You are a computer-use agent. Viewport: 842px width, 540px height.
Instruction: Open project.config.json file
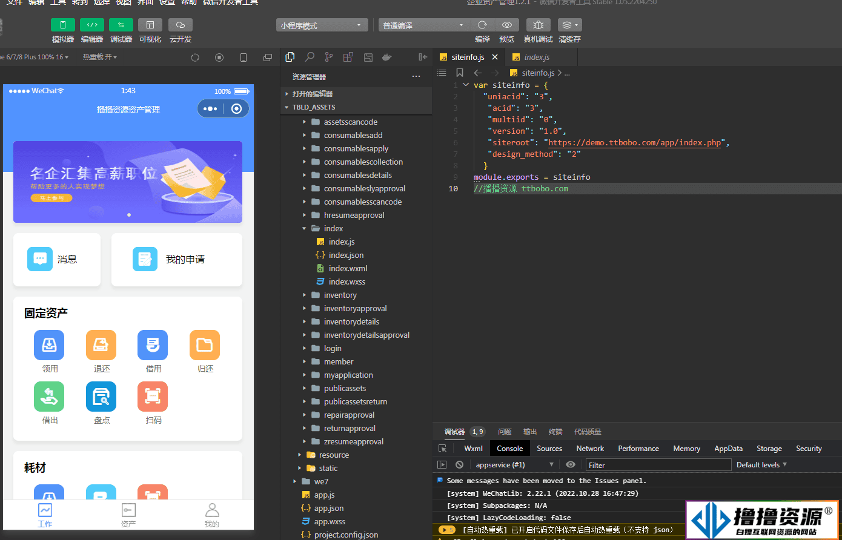click(357, 535)
